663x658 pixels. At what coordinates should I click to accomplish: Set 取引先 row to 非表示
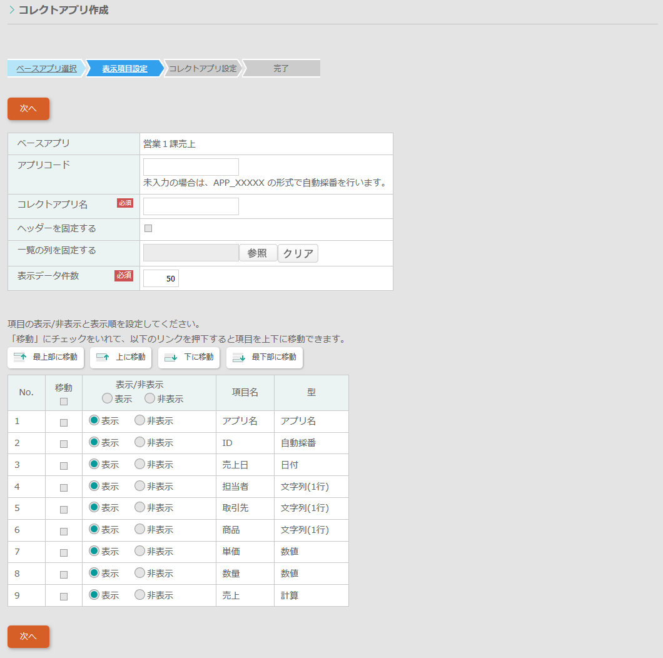(139, 507)
